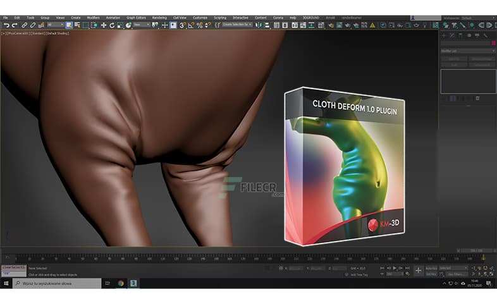Click the large Set Keys plus button
This screenshot has width=497, height=306.
419,271
